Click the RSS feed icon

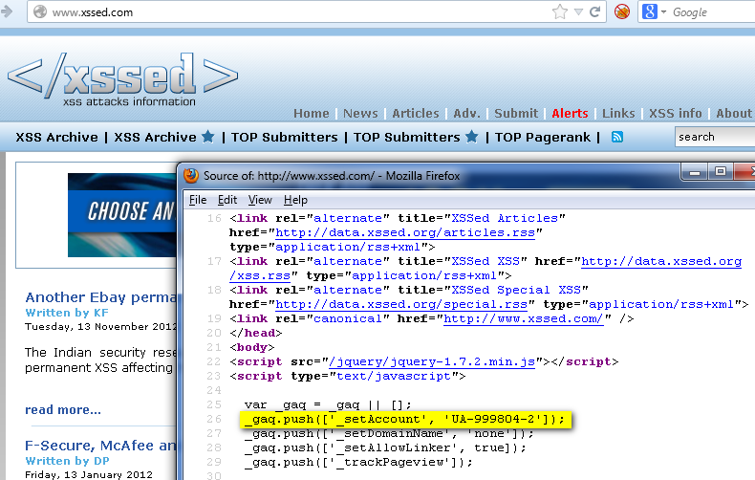[x=616, y=137]
